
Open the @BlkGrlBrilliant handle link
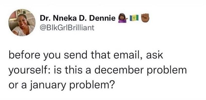67,28
